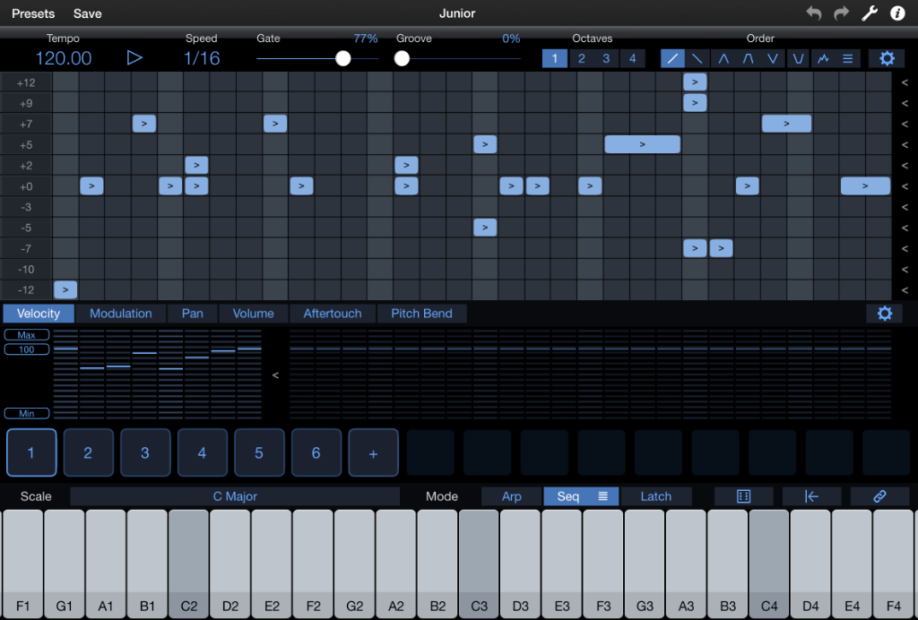Switch to the Pitch Bend tab

[x=421, y=314]
